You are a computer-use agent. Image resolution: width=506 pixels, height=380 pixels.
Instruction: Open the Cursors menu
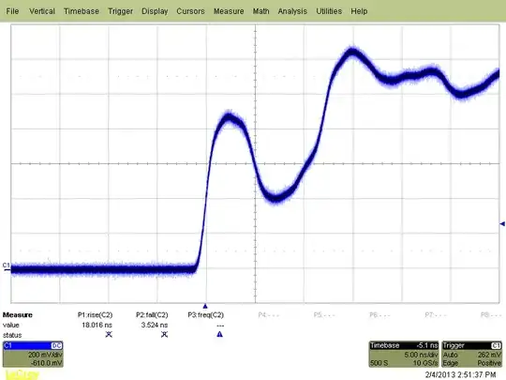click(x=190, y=11)
